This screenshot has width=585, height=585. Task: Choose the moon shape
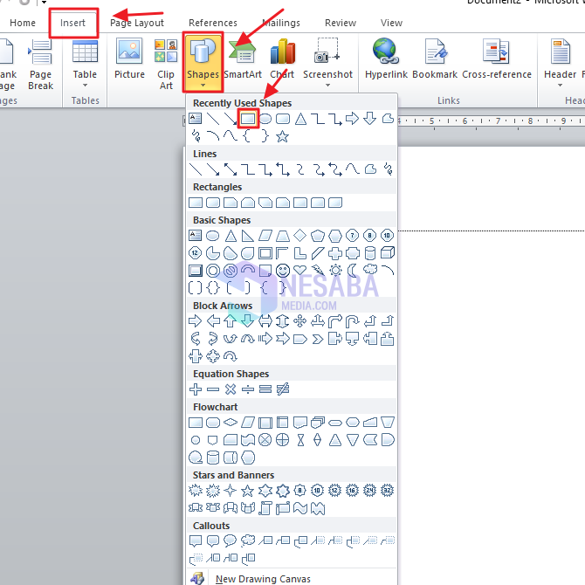(352, 270)
